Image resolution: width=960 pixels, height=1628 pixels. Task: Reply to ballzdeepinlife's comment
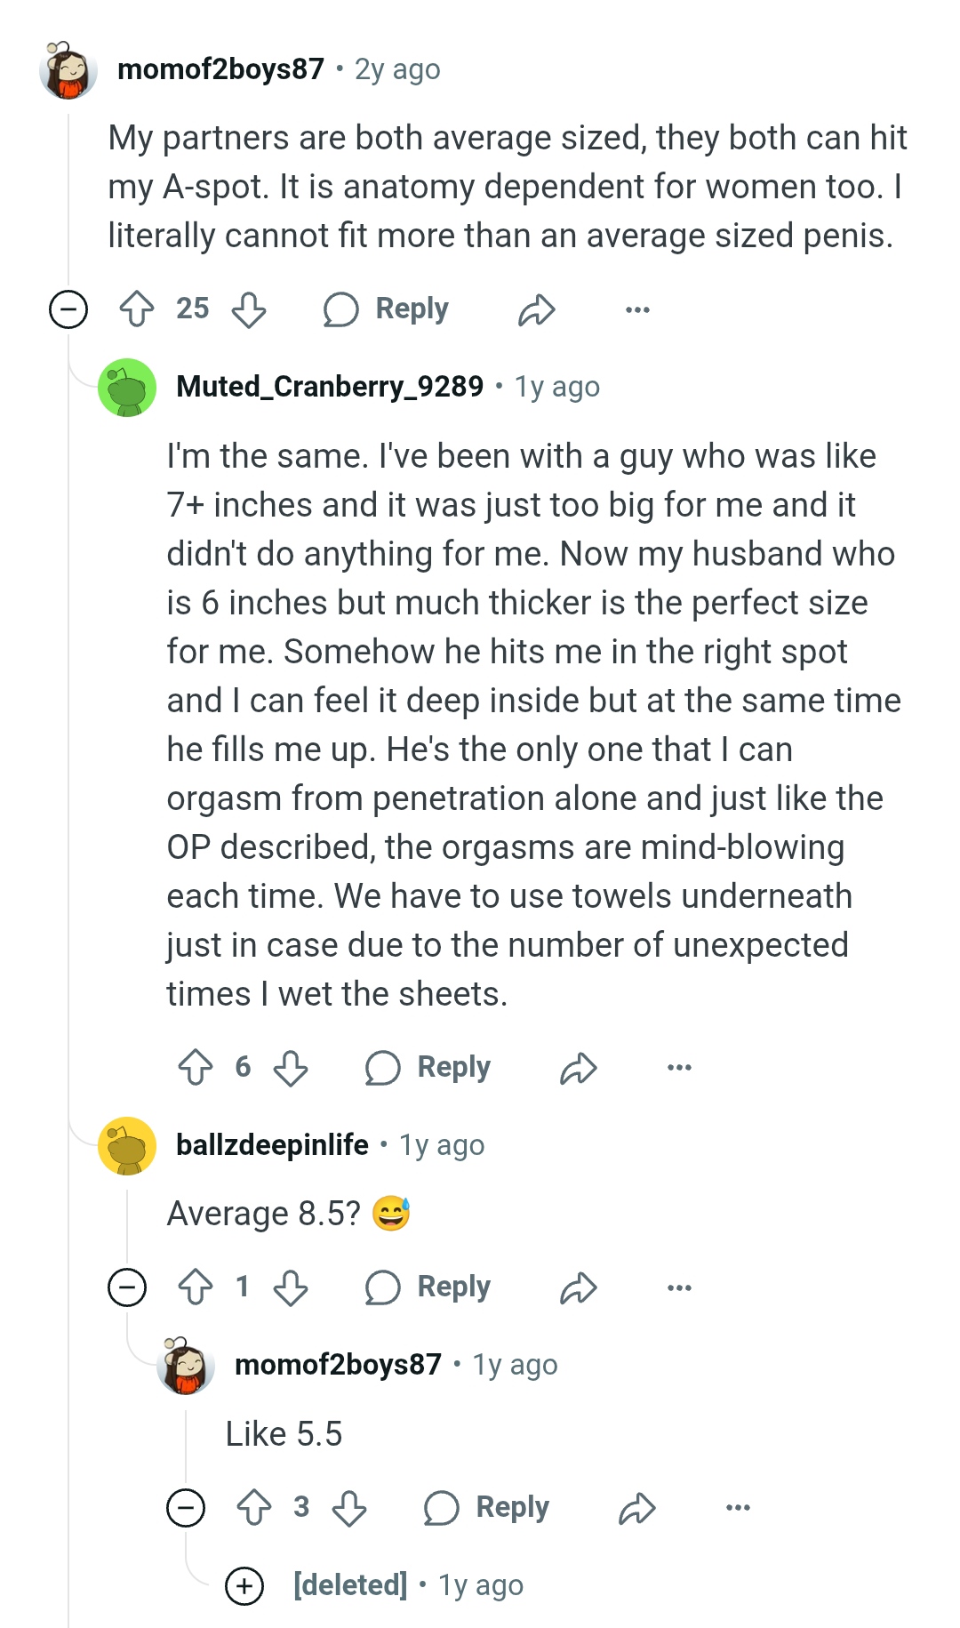(428, 1287)
